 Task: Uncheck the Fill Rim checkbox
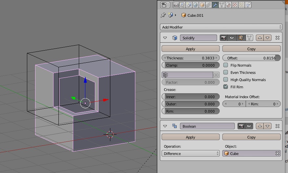(x=226, y=87)
